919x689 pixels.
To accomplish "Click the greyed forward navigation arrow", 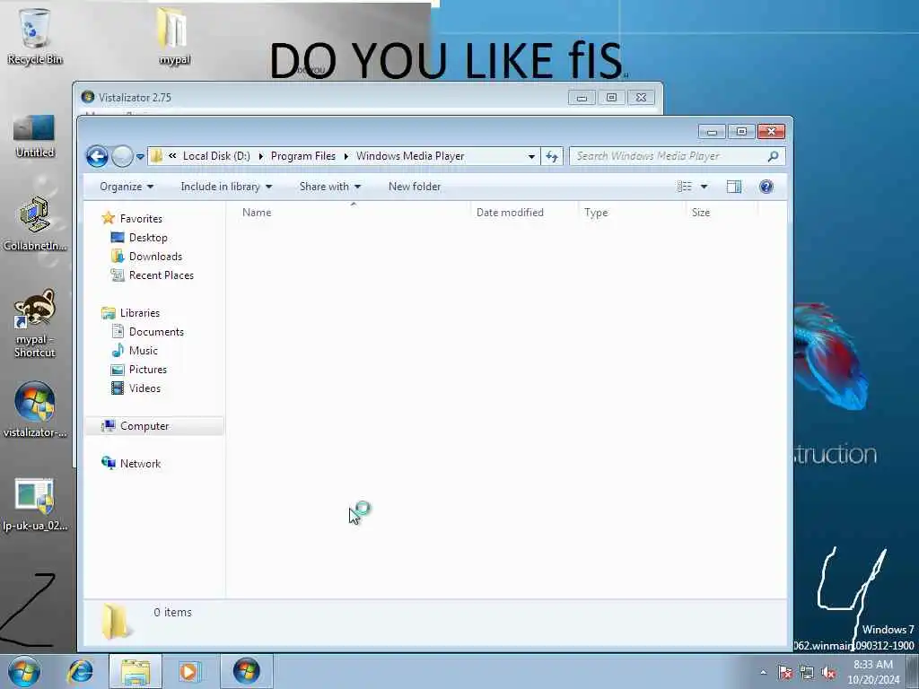I will point(122,156).
